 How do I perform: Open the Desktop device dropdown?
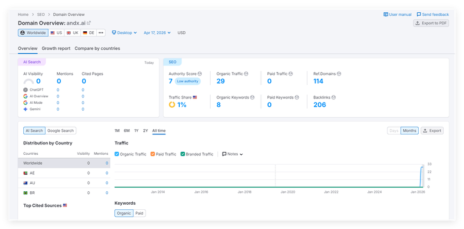124,33
